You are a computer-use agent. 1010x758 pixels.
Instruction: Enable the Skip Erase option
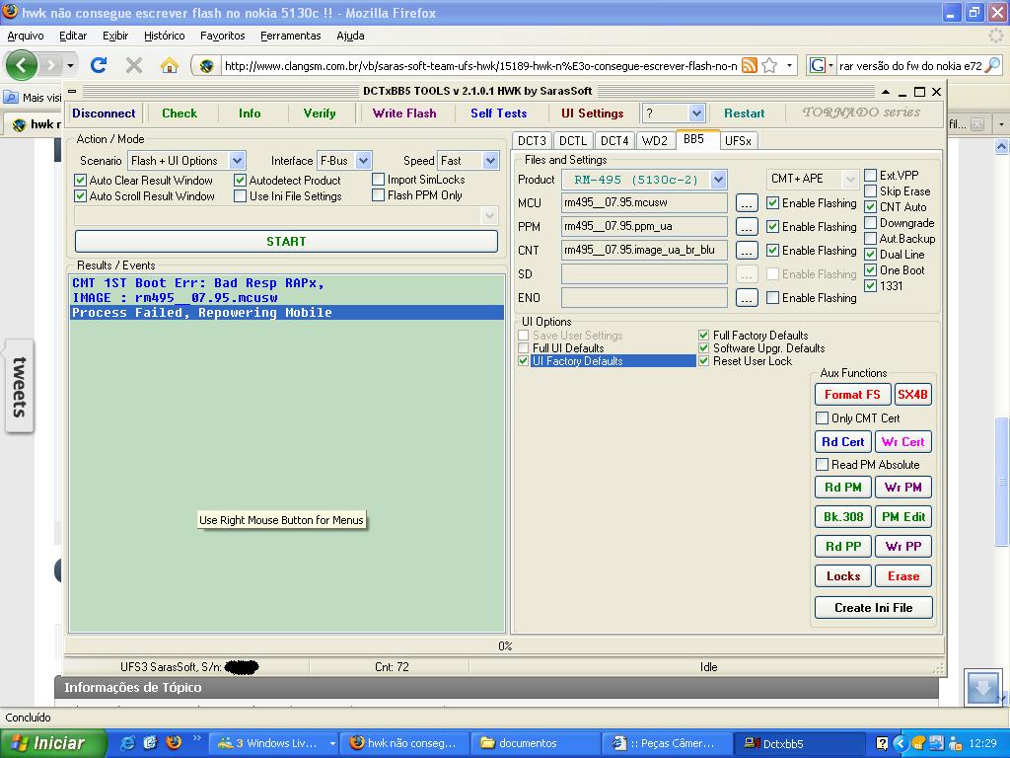tap(870, 190)
